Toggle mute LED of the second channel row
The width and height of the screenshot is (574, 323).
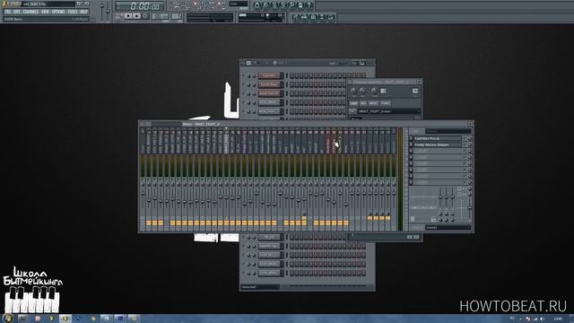(x=244, y=84)
